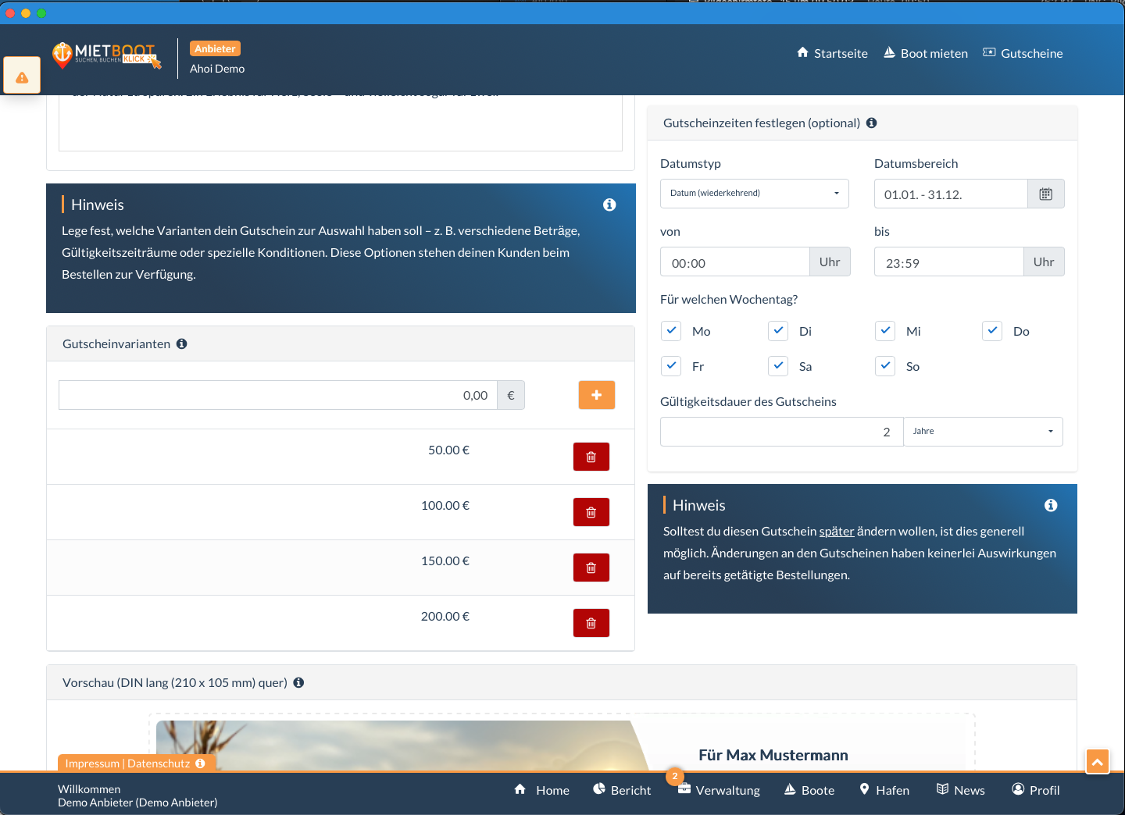The height and width of the screenshot is (815, 1125).
Task: Open the Datumstyp dropdown
Action: coord(754,194)
